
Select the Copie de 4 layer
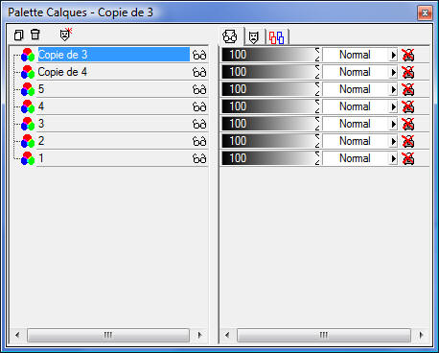click(62, 72)
